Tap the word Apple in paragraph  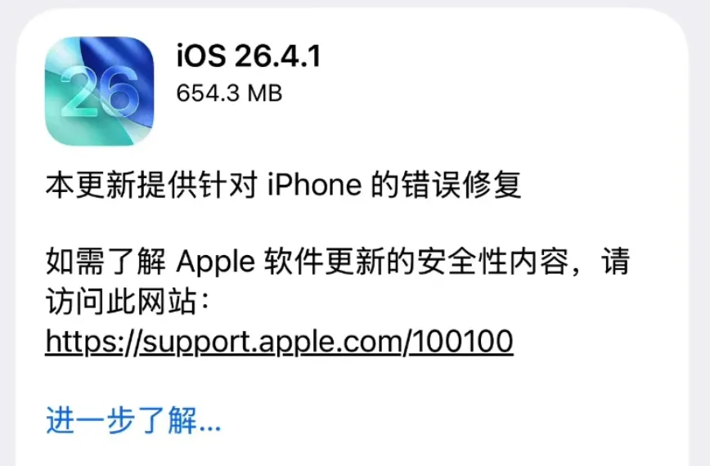coord(216,262)
